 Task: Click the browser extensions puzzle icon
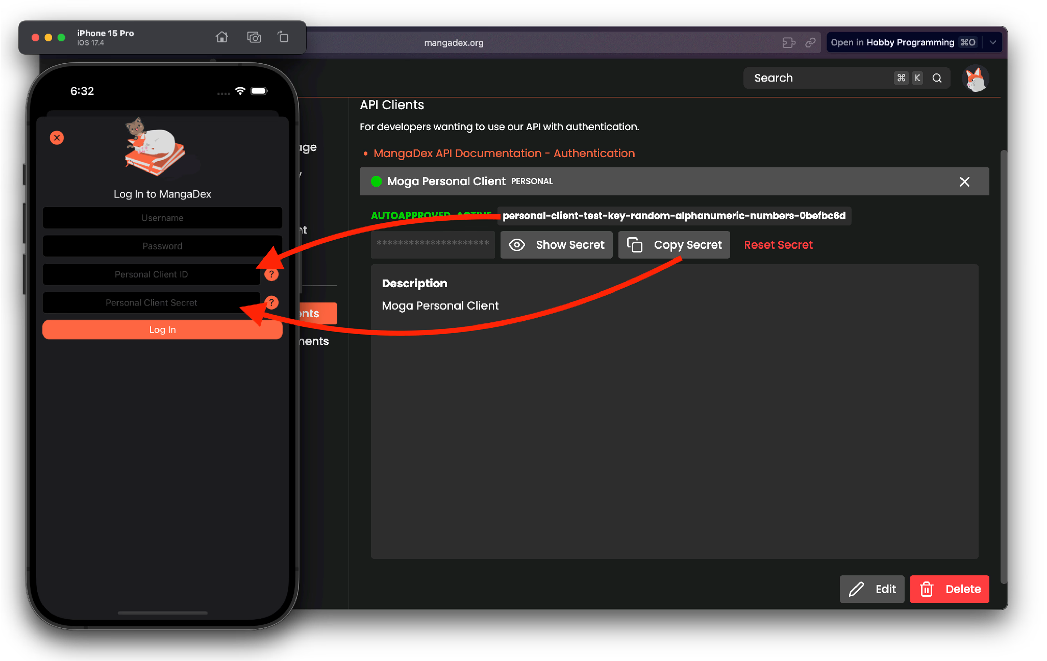click(789, 43)
